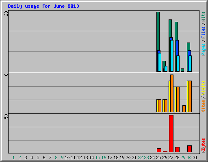The height and width of the screenshot is (162, 208).
Task: Click day '22' on the x-axis
Action: (140, 158)
